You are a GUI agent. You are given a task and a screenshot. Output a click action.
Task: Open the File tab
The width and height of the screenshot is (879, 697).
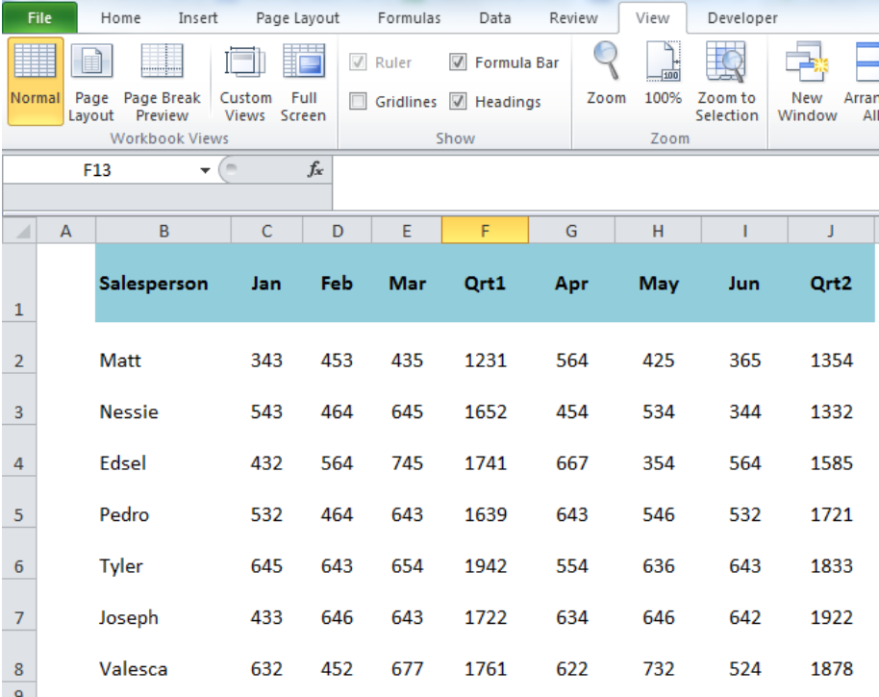(39, 18)
